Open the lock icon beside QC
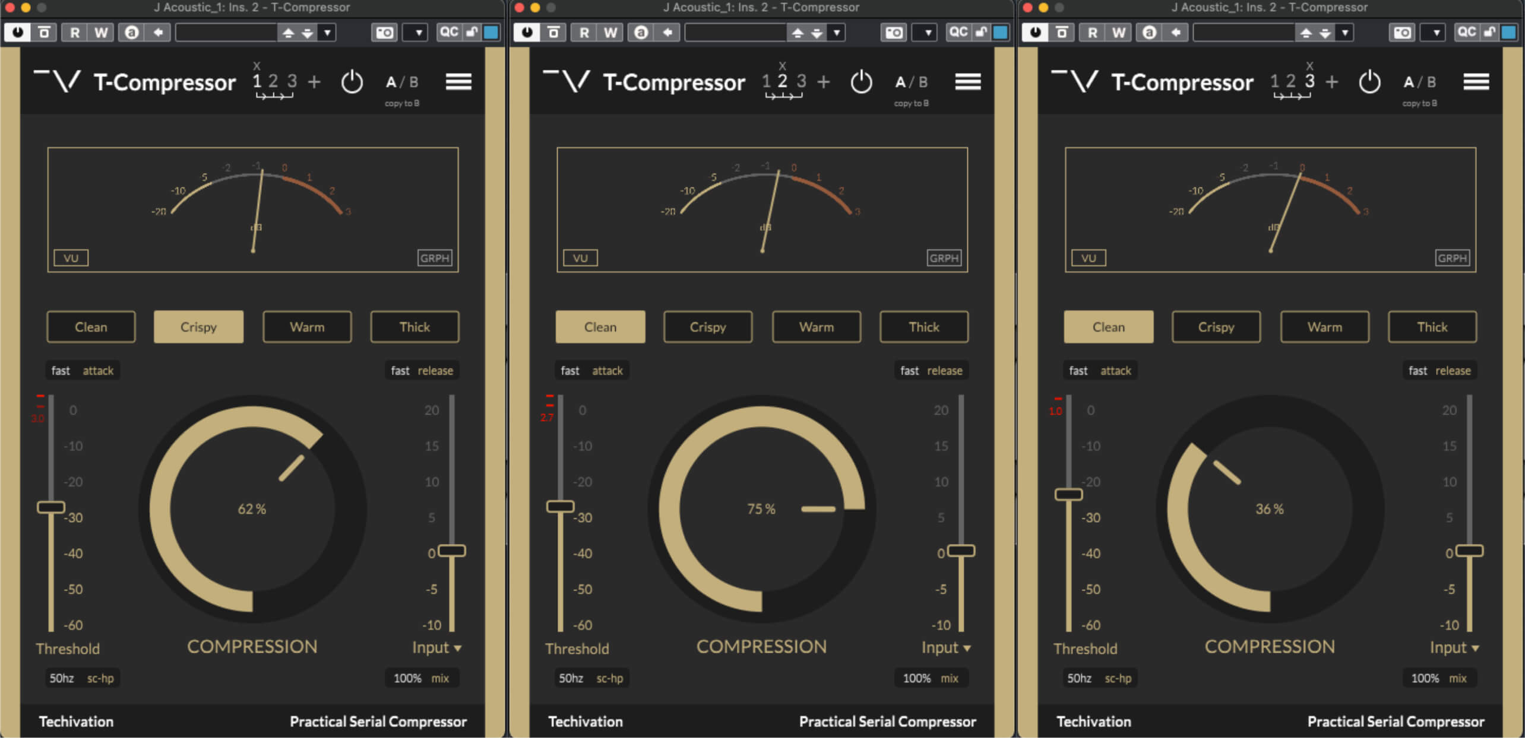 (471, 32)
